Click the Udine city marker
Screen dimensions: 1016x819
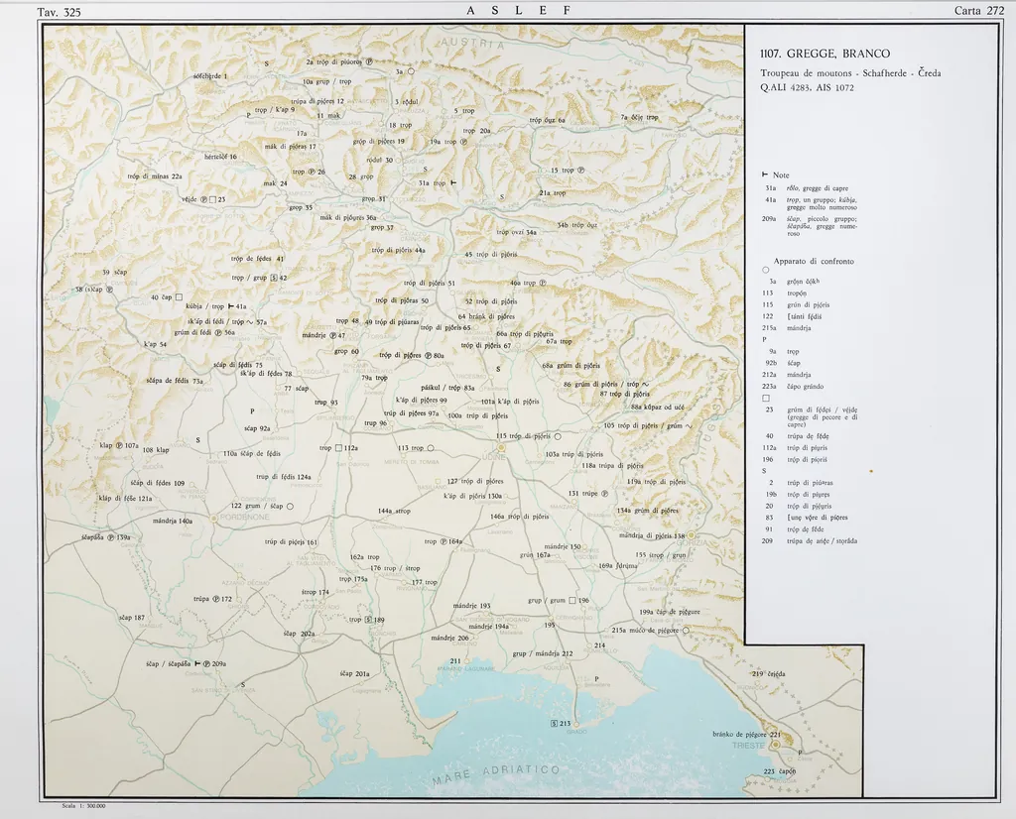point(501,447)
